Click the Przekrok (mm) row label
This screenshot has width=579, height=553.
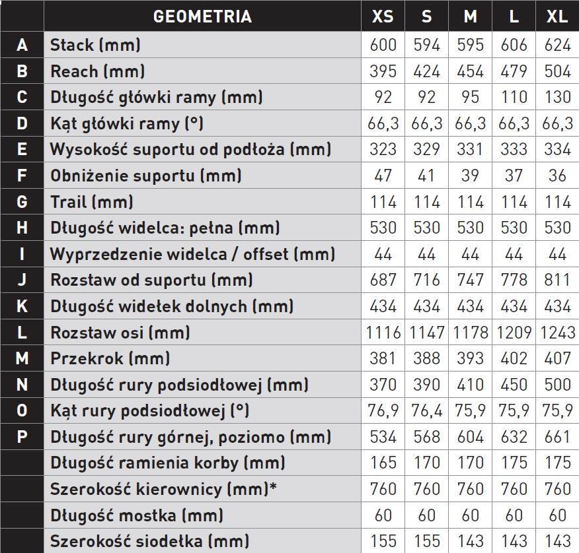(110, 358)
